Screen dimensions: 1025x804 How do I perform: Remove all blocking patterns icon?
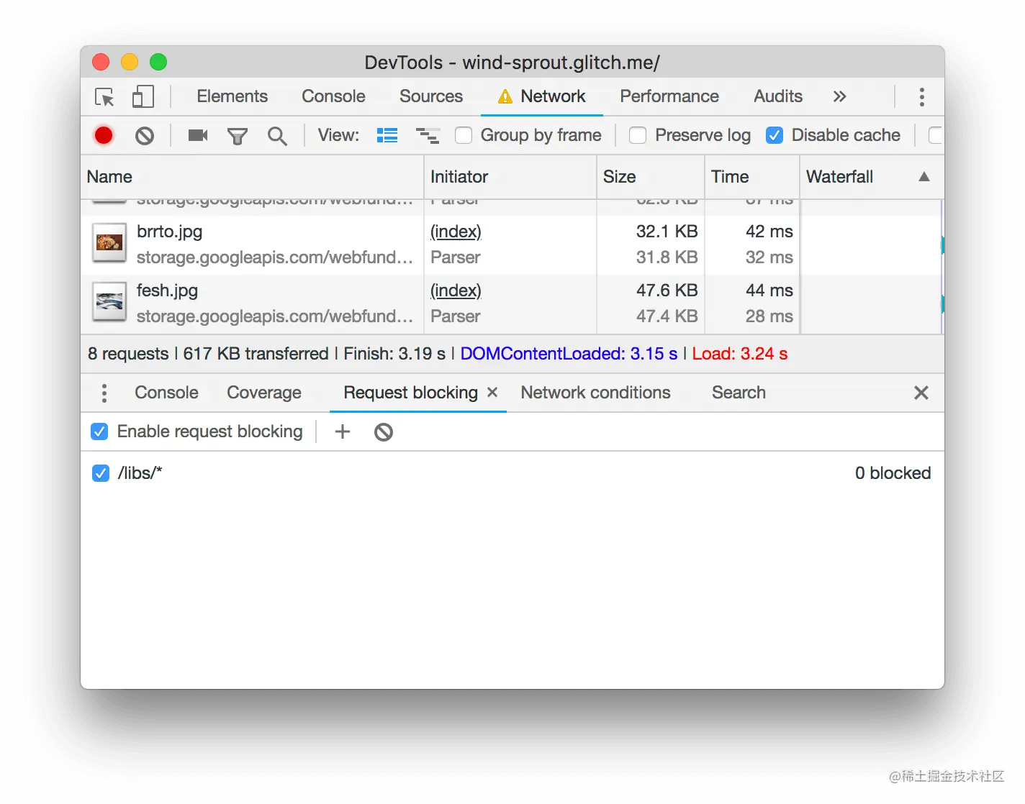[x=384, y=432]
